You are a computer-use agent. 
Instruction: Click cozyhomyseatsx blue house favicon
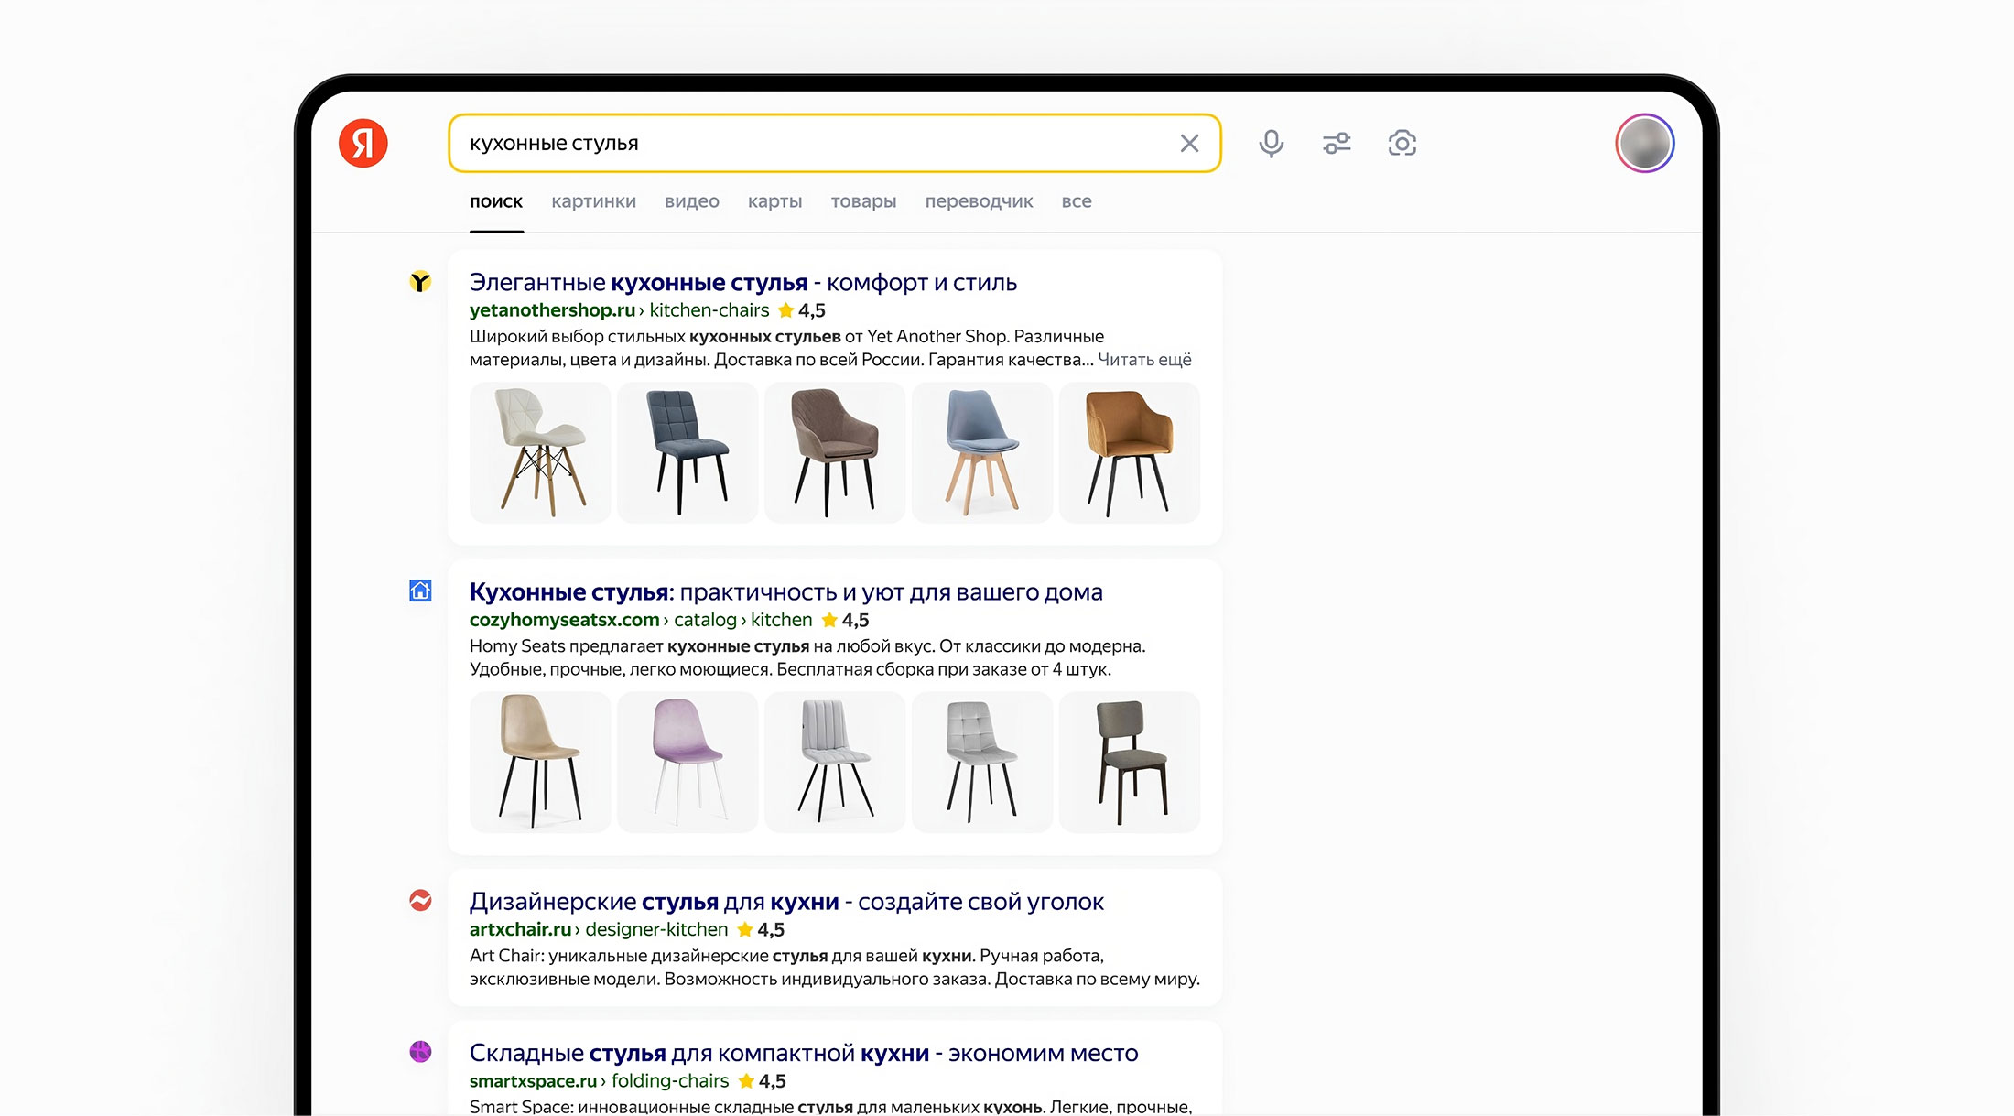click(x=420, y=591)
